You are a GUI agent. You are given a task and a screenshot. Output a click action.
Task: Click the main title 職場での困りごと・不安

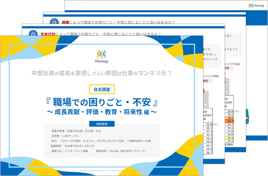[x=102, y=102]
